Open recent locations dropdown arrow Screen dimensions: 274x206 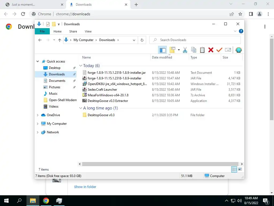click(x=54, y=40)
